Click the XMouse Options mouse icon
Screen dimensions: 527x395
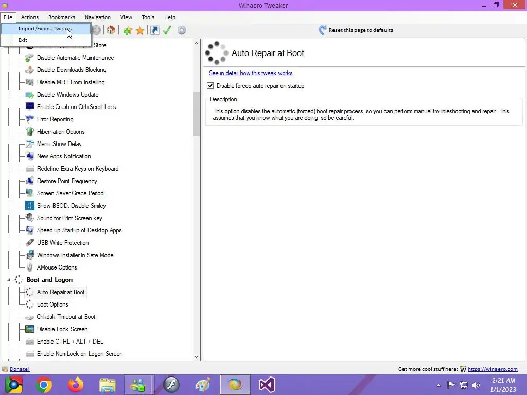pos(29,267)
